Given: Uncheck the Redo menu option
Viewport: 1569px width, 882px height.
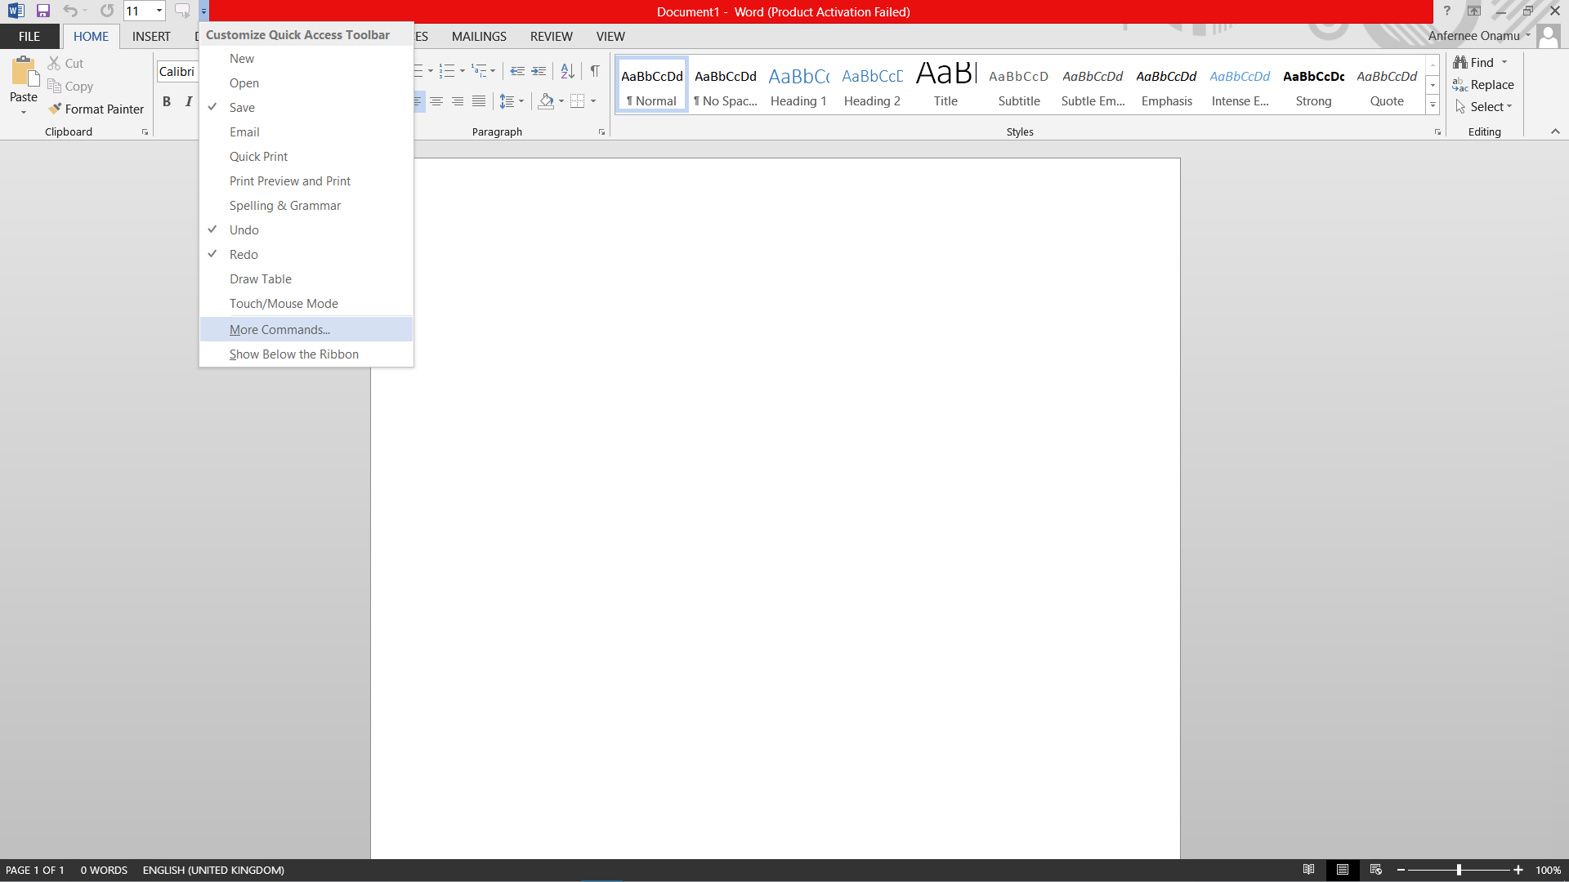Looking at the screenshot, I should [x=244, y=255].
